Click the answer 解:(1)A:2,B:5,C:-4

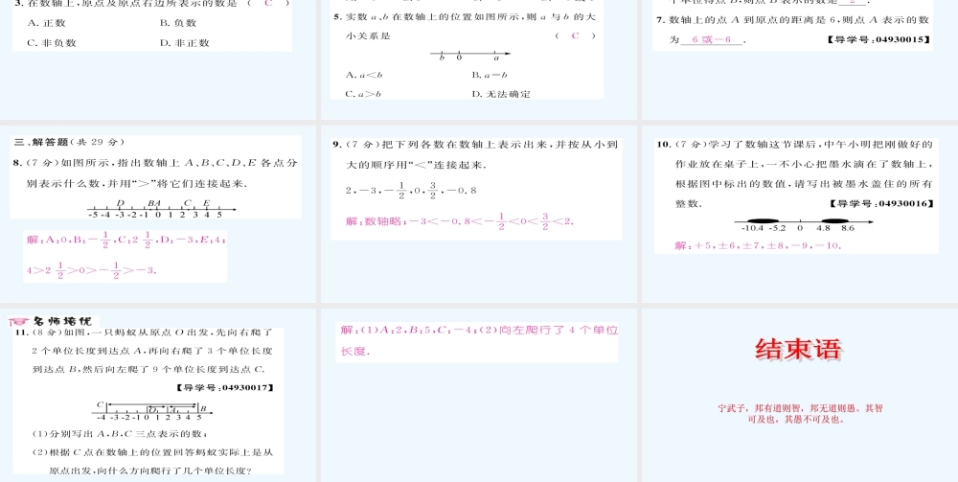[x=479, y=341]
